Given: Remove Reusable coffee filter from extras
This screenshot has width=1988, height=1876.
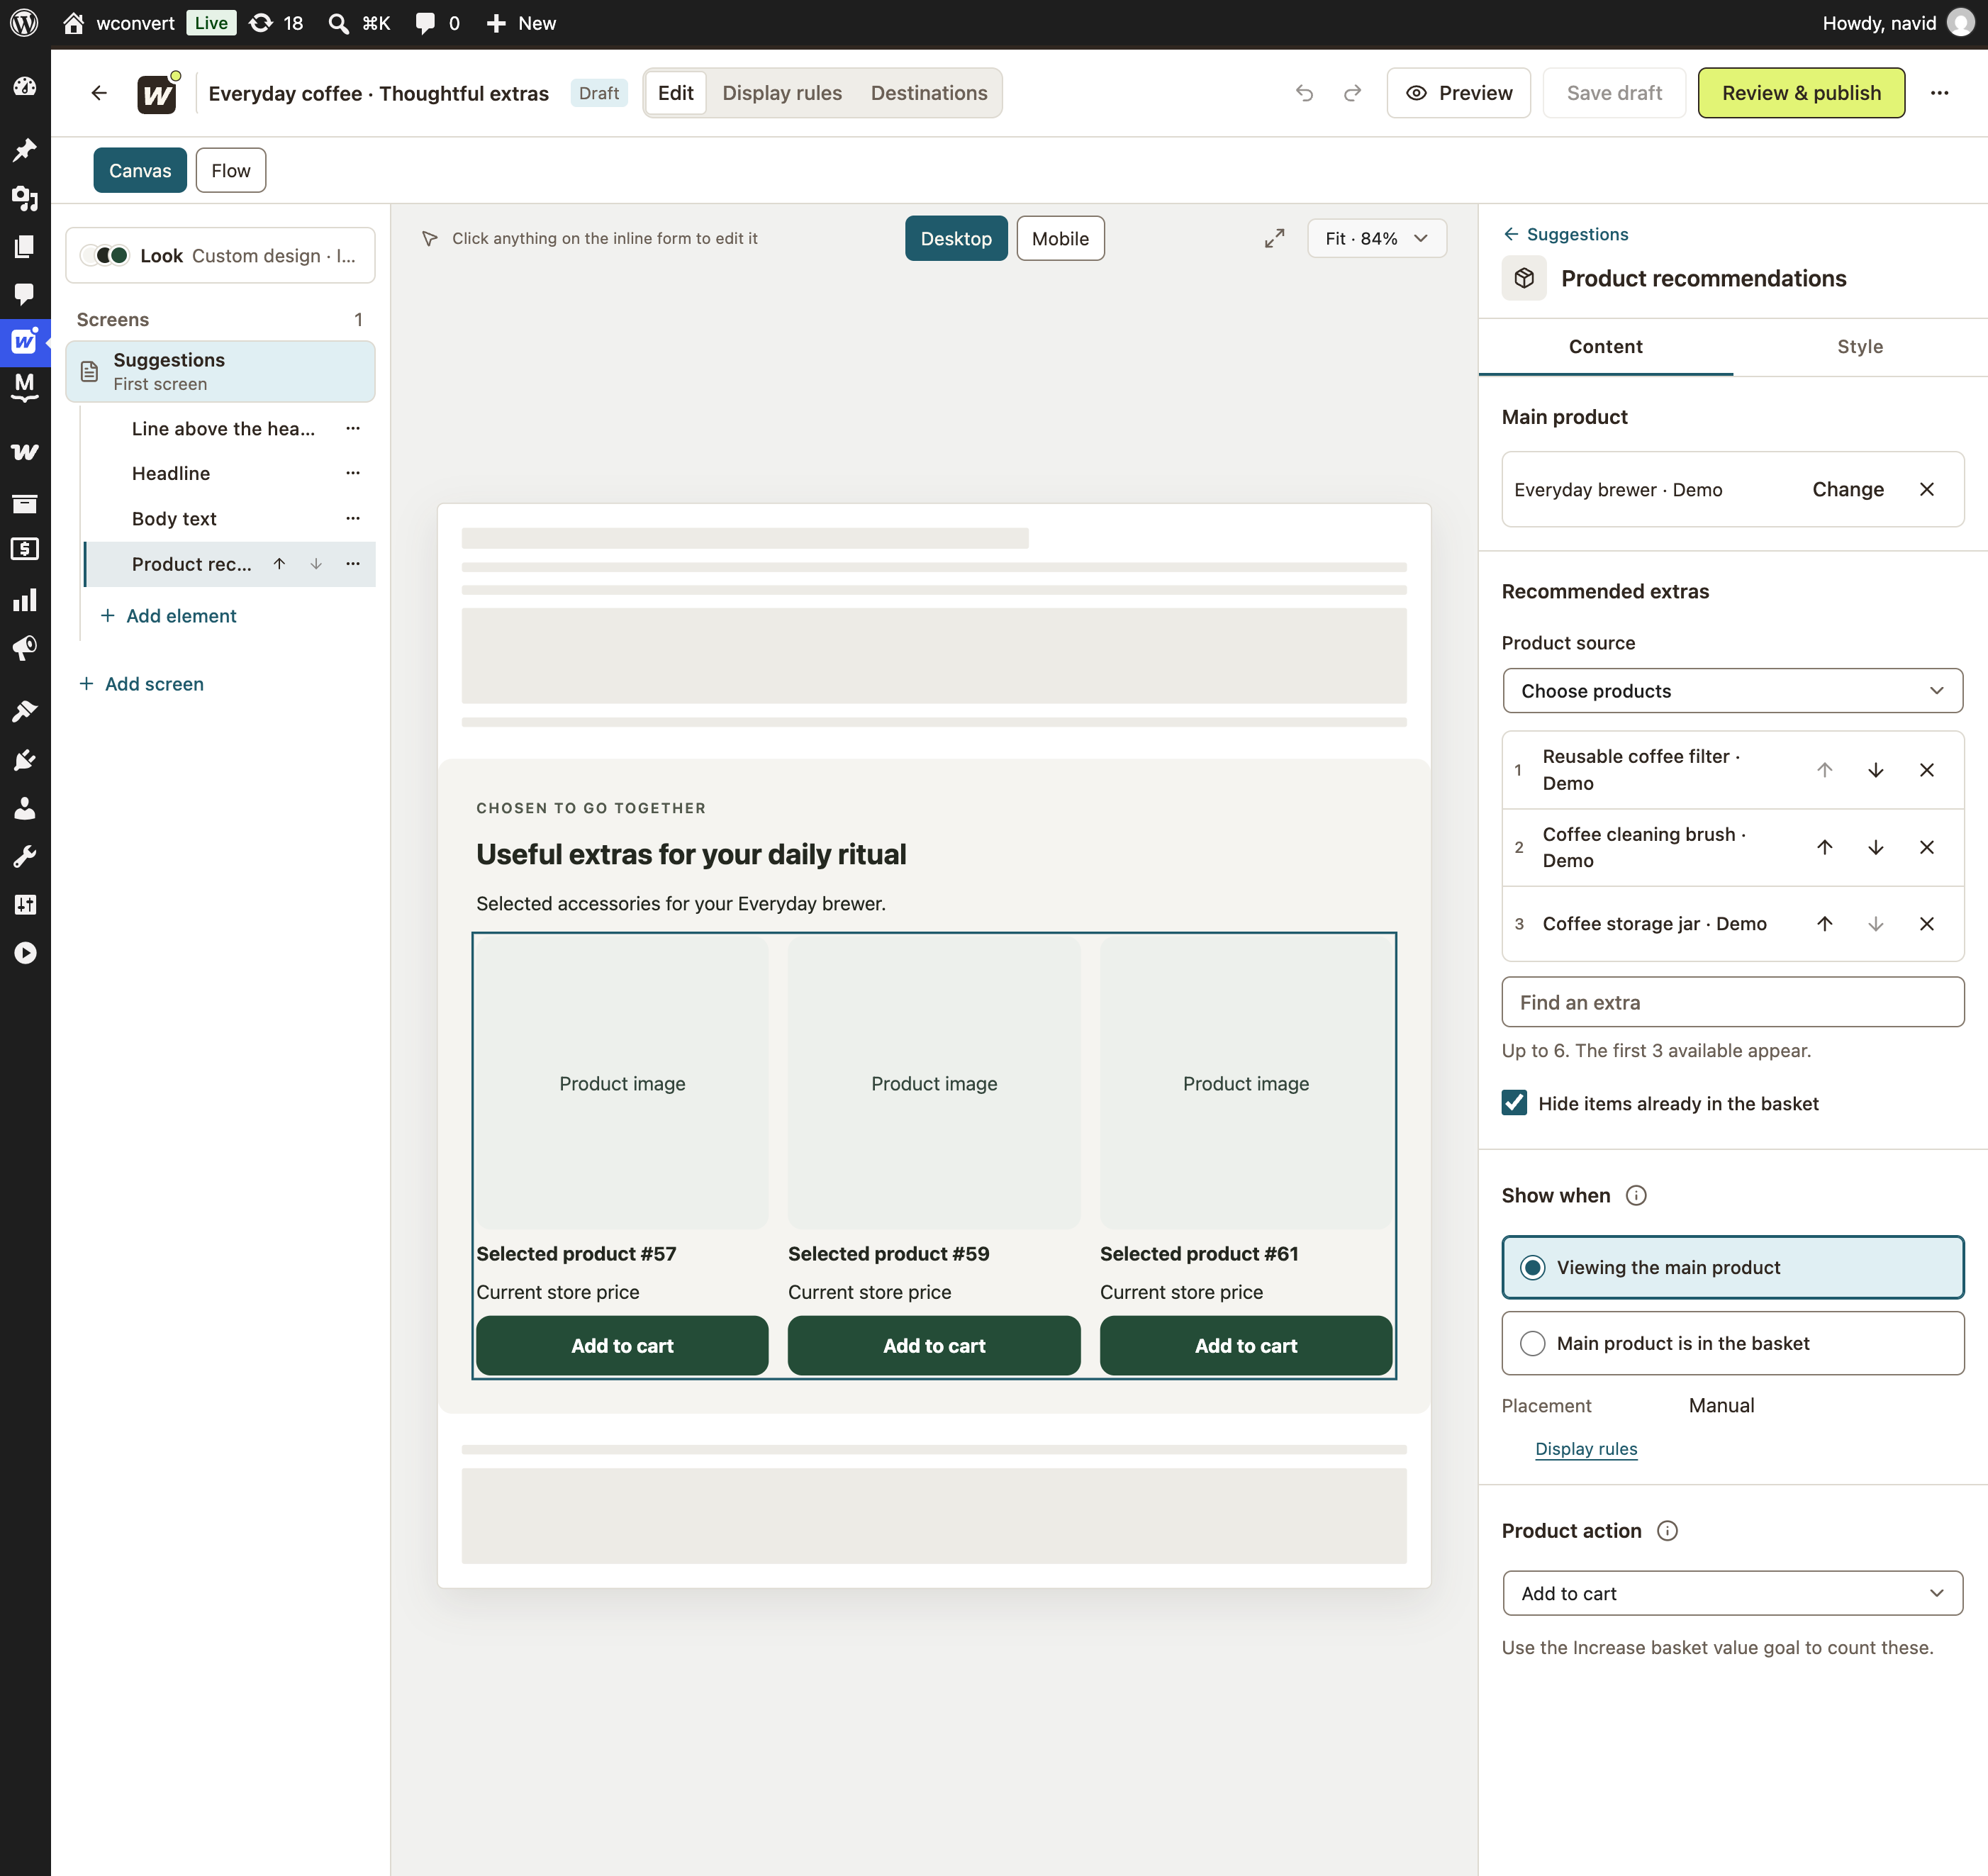Looking at the screenshot, I should point(1926,770).
